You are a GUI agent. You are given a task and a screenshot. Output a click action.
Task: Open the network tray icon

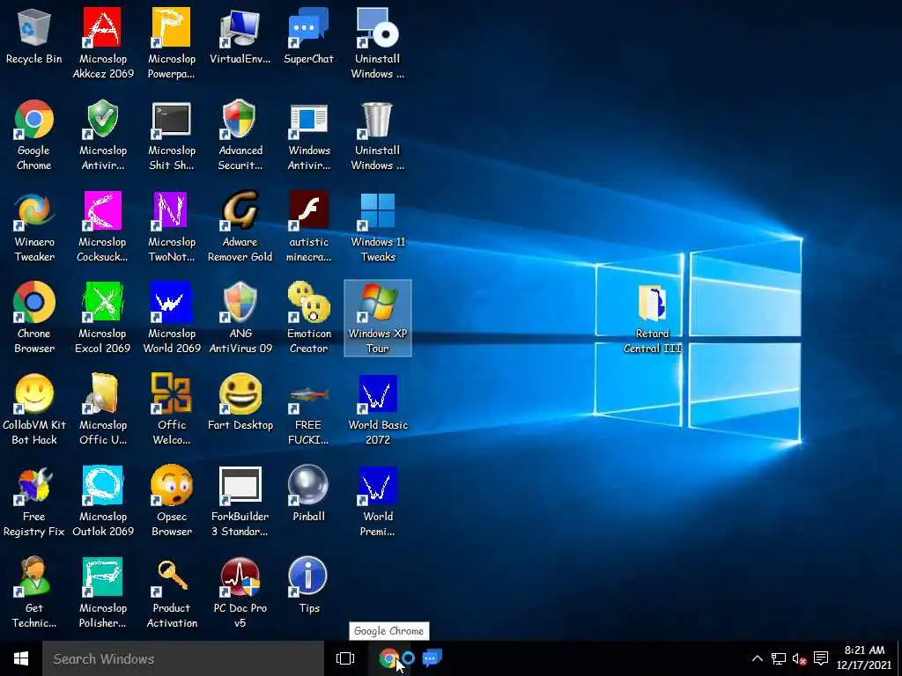(x=779, y=658)
